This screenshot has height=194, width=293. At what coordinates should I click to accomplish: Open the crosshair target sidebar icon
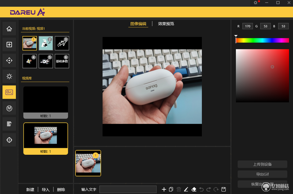pos(9,140)
